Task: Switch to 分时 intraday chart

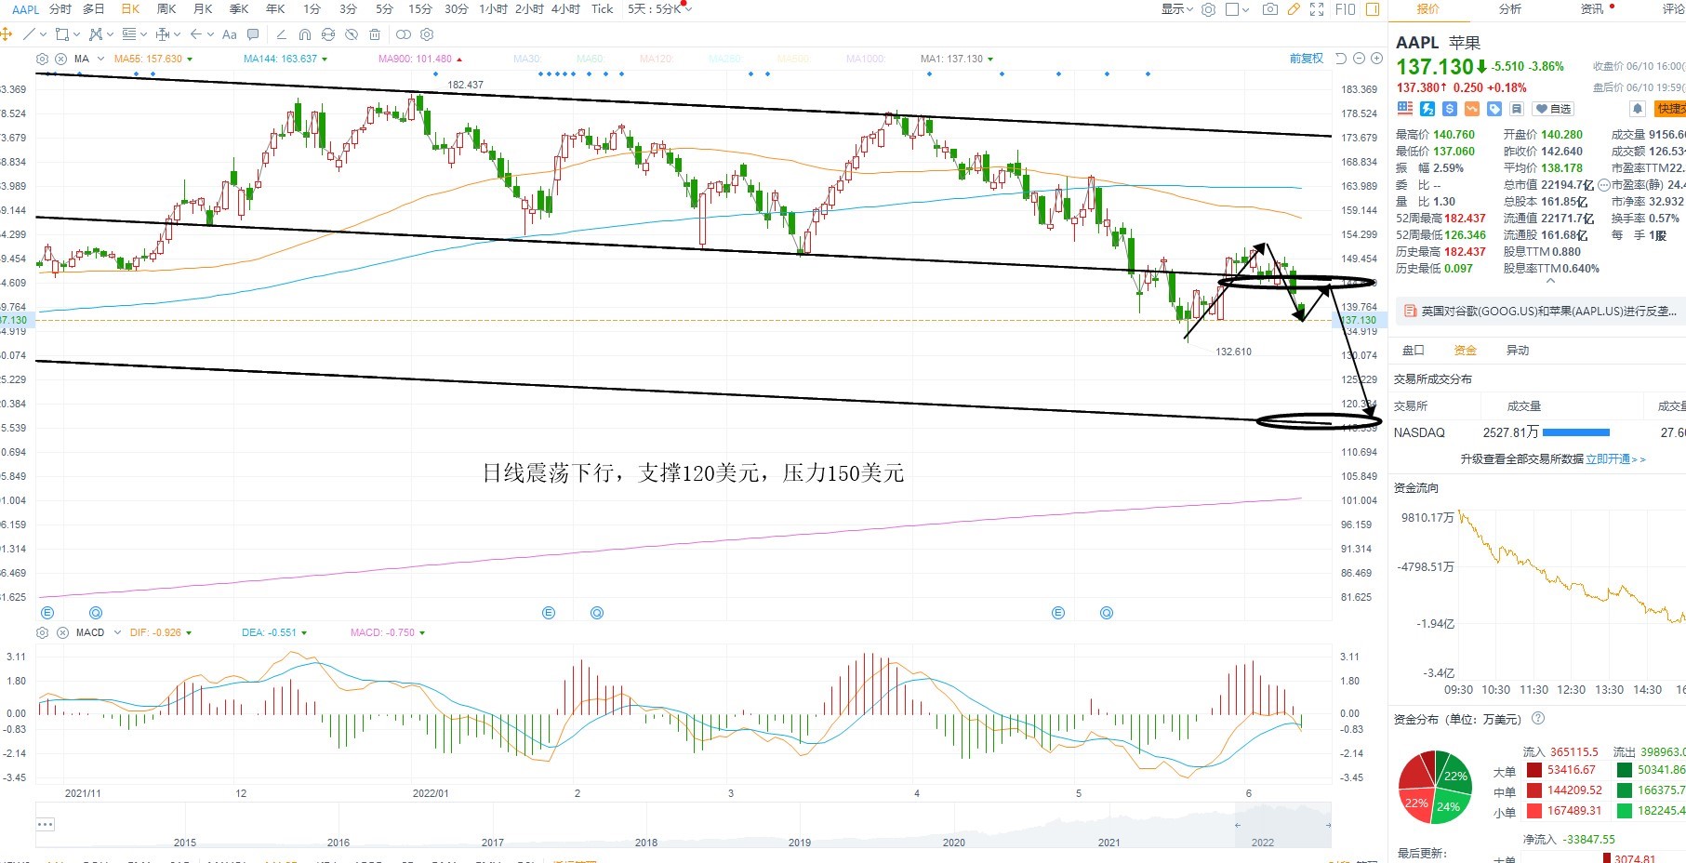Action: click(x=60, y=9)
